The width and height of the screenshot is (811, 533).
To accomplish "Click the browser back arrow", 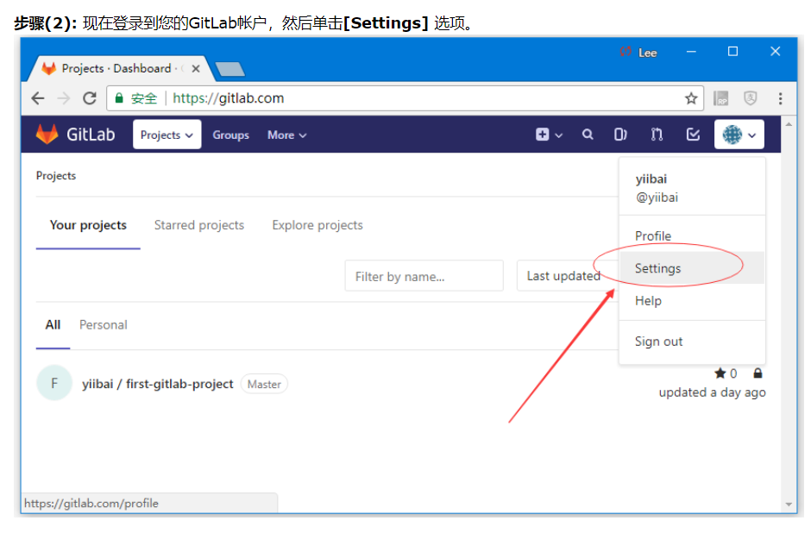I will coord(38,98).
